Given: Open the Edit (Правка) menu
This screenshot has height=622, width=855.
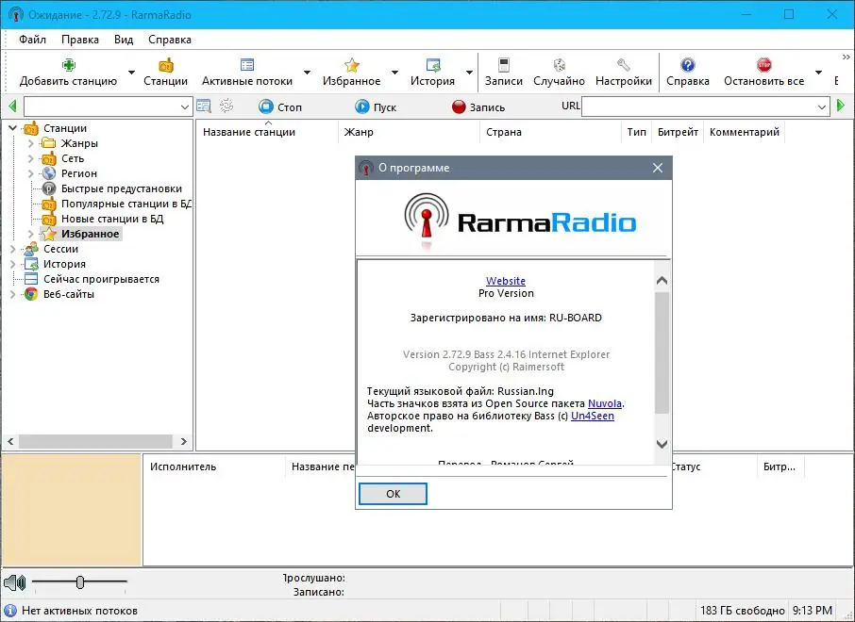Looking at the screenshot, I should tap(80, 40).
